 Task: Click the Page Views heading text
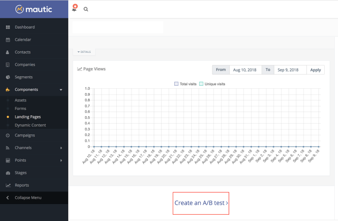click(x=95, y=69)
